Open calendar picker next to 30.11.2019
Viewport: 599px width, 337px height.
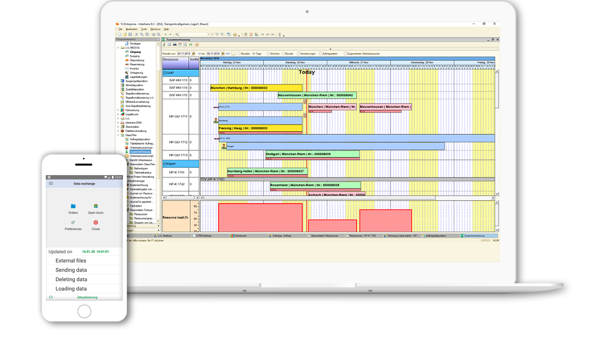[x=223, y=54]
